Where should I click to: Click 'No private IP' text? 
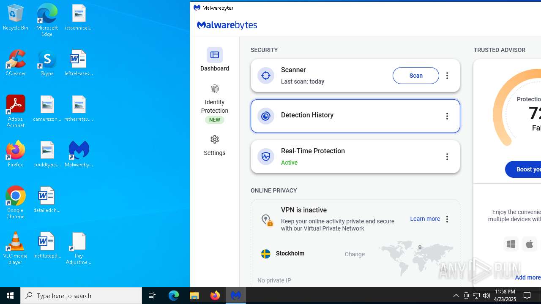tap(274, 280)
